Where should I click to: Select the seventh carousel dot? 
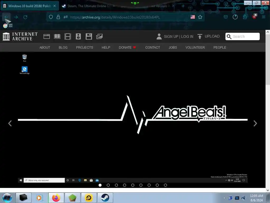click(x=149, y=185)
